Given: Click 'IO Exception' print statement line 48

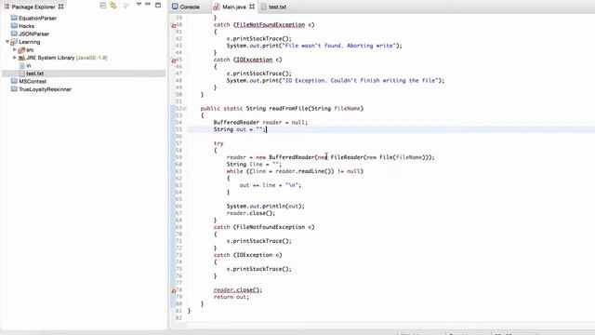Looking at the screenshot, I should [x=336, y=81].
